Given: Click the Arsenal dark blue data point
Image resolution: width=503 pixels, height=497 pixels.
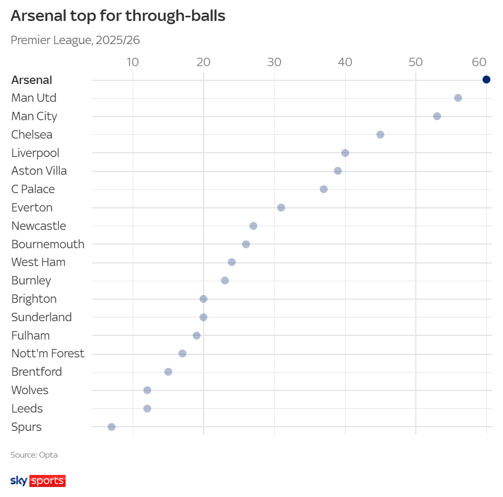Looking at the screenshot, I should [486, 80].
